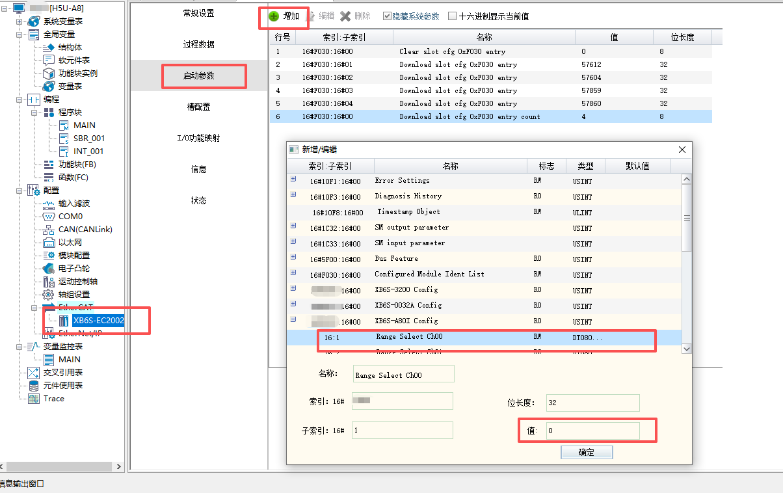This screenshot has height=493, width=783.
Task: Collapse the XB6S-A80I Config entry
Action: tap(293, 320)
